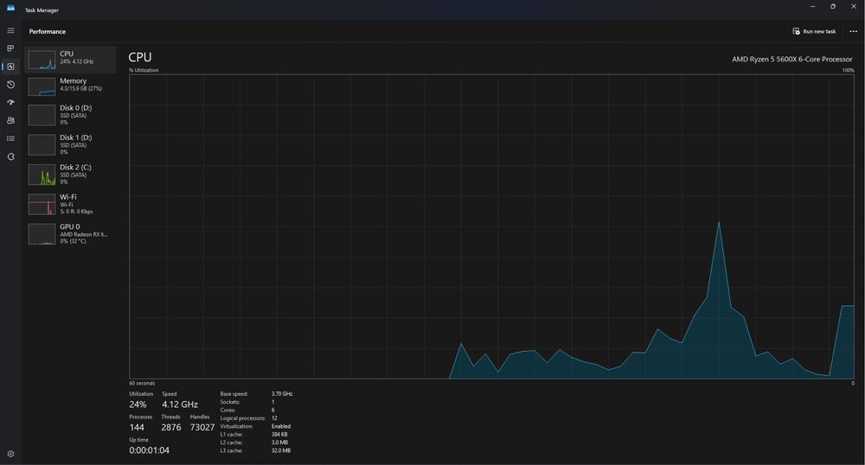Image resolution: width=865 pixels, height=465 pixels.
Task: Open App history page icon
Action: [10, 85]
